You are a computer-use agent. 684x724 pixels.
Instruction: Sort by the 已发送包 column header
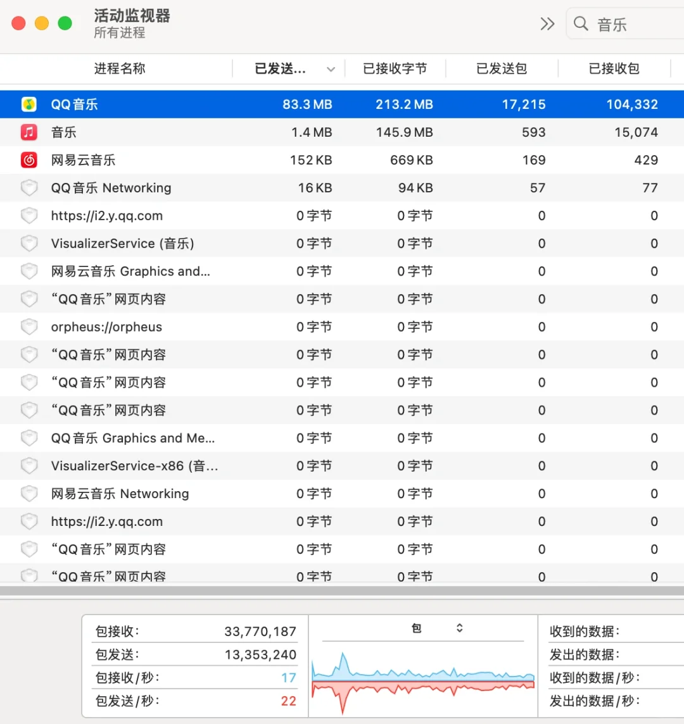[x=502, y=69]
